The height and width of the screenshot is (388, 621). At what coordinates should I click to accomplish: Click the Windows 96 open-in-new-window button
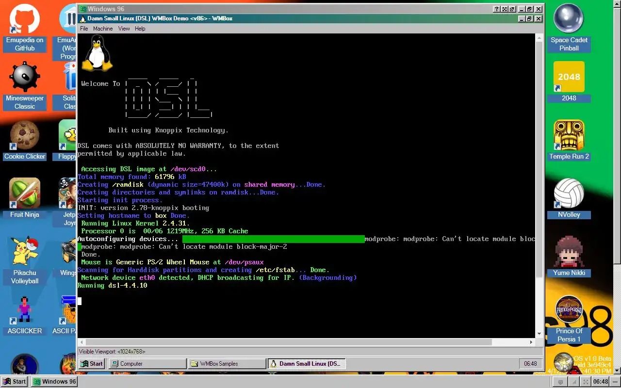tap(512, 9)
